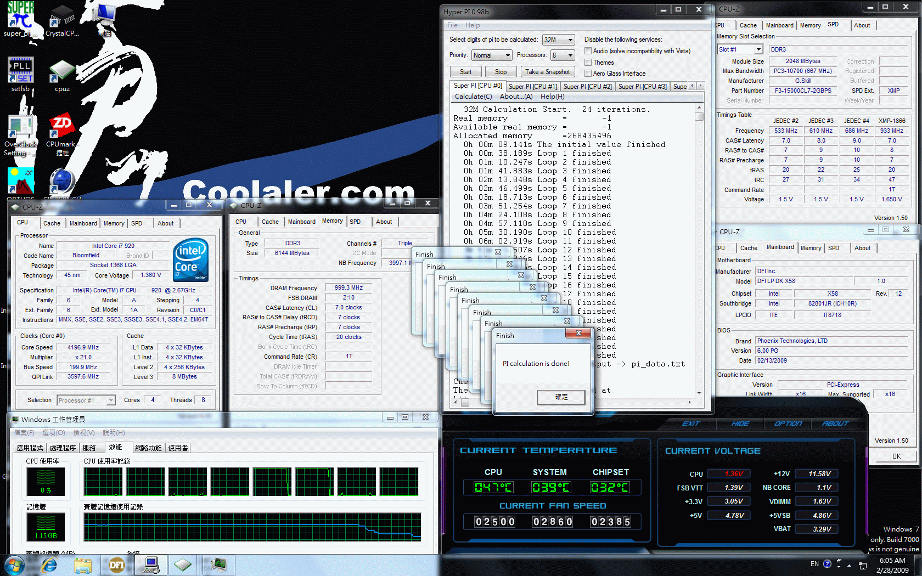The height and width of the screenshot is (576, 922).
Task: Click the EN language indicator
Action: [814, 564]
